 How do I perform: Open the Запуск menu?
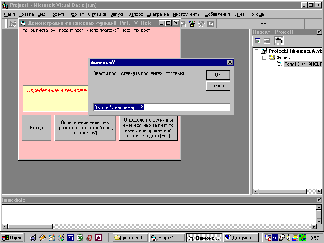click(x=117, y=14)
